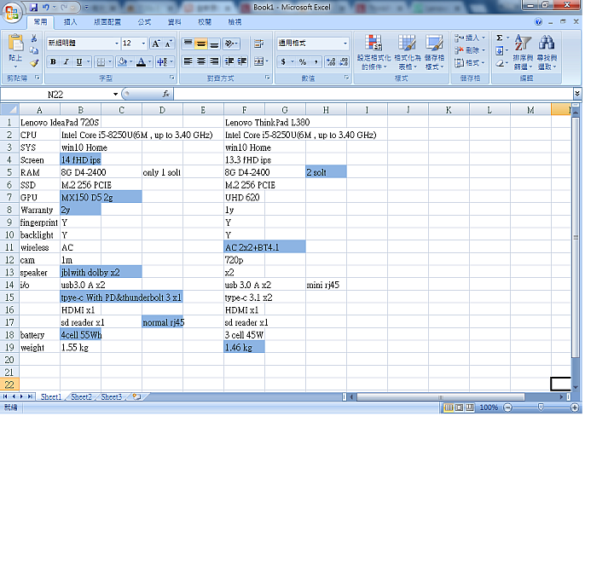Decrease decimal places

[x=344, y=61]
